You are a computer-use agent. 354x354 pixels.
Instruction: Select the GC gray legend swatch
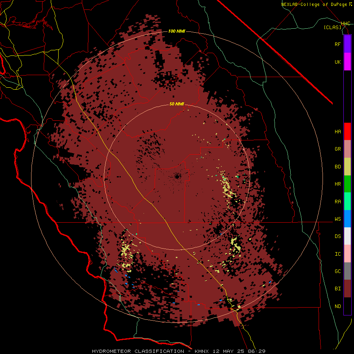pos(347,271)
